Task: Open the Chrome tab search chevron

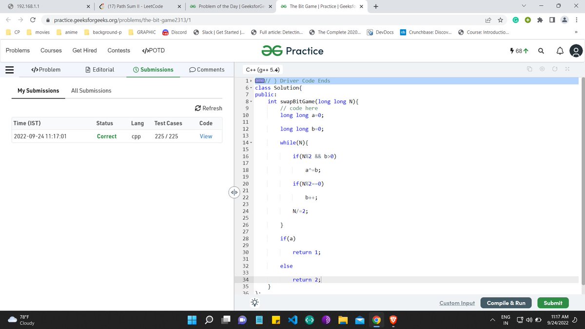Action: coord(524,6)
